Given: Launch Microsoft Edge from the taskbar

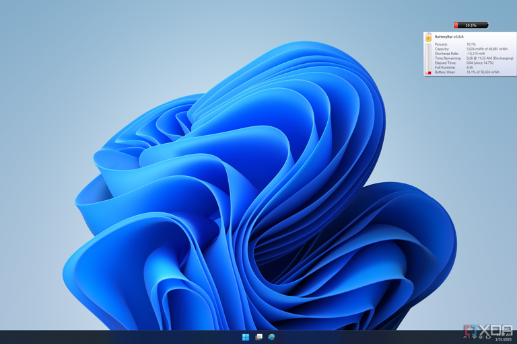Looking at the screenshot, I should click(x=271, y=337).
